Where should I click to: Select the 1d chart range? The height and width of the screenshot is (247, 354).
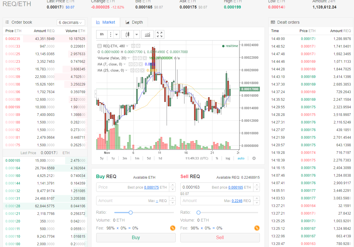pyautogui.click(x=160, y=158)
